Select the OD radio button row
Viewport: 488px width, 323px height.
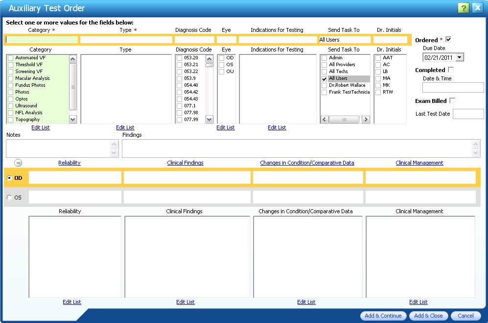9,178
